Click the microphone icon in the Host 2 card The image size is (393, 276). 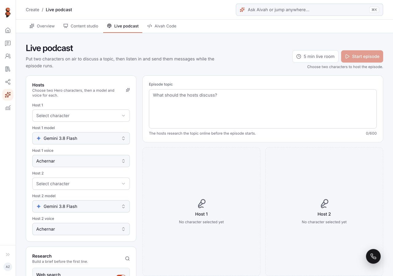[324, 204]
